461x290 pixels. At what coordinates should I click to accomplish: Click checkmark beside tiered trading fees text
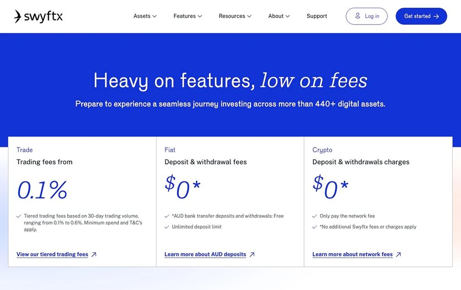(19, 216)
